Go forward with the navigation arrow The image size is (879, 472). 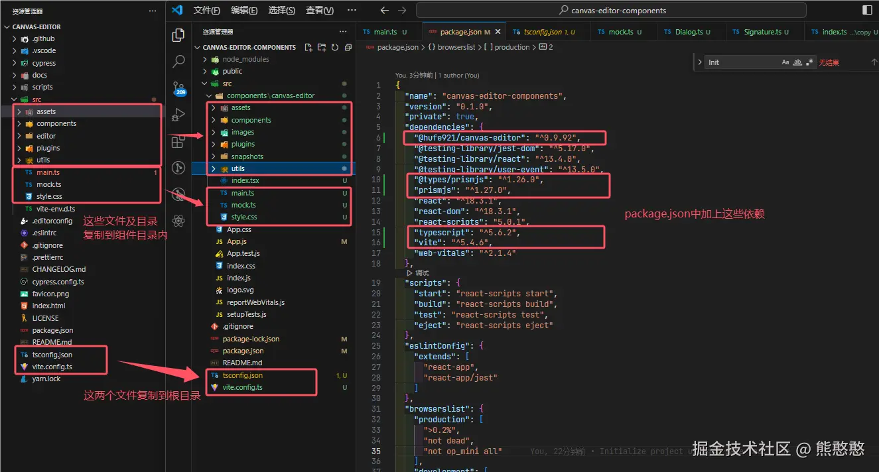coord(402,10)
